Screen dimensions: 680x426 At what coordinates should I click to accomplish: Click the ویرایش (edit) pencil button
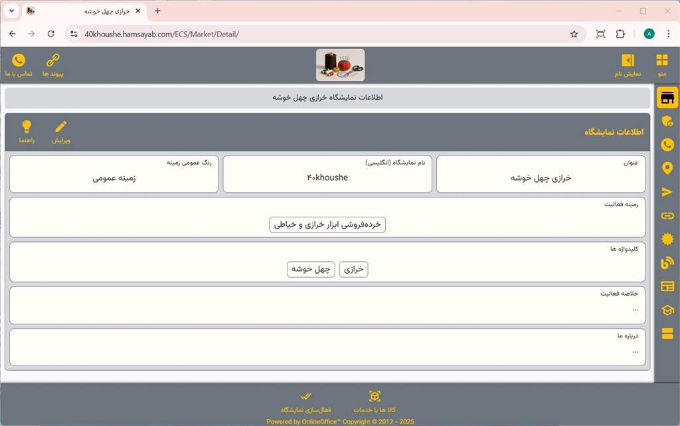tap(61, 132)
